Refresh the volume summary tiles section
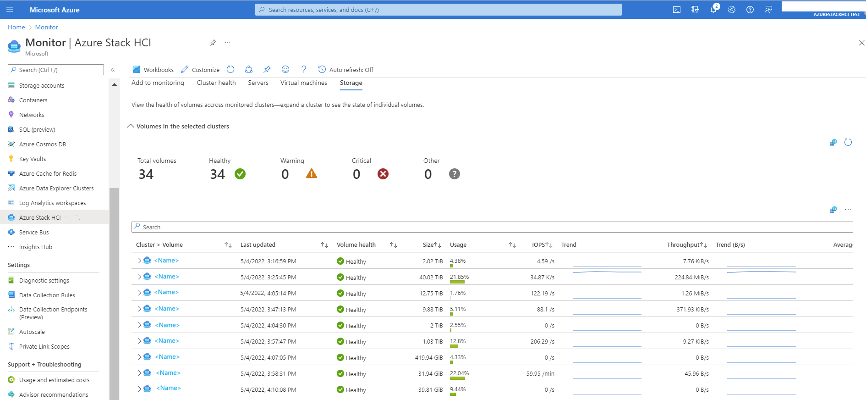The image size is (866, 400). pos(848,142)
